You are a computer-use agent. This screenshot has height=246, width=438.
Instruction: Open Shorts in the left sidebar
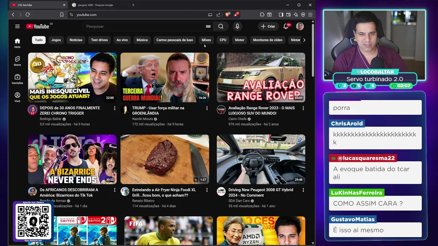coord(17,61)
